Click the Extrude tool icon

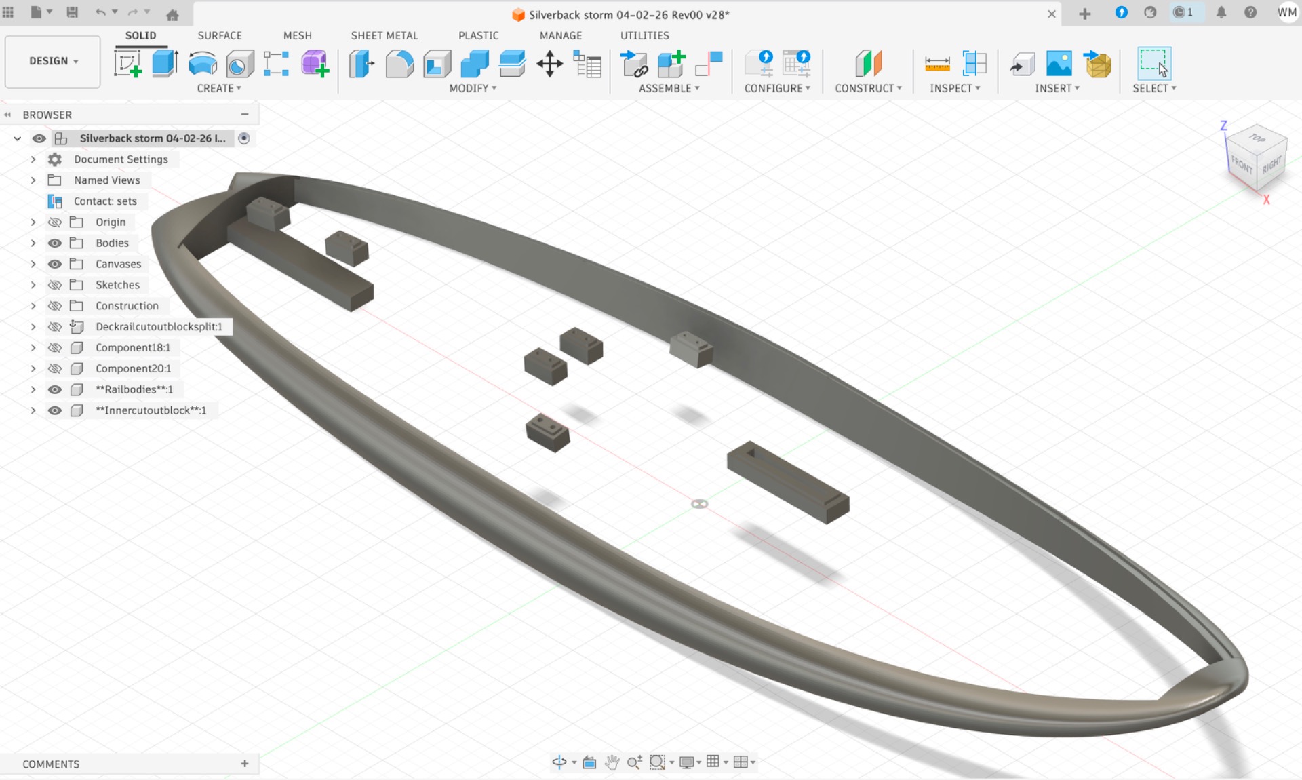click(165, 64)
